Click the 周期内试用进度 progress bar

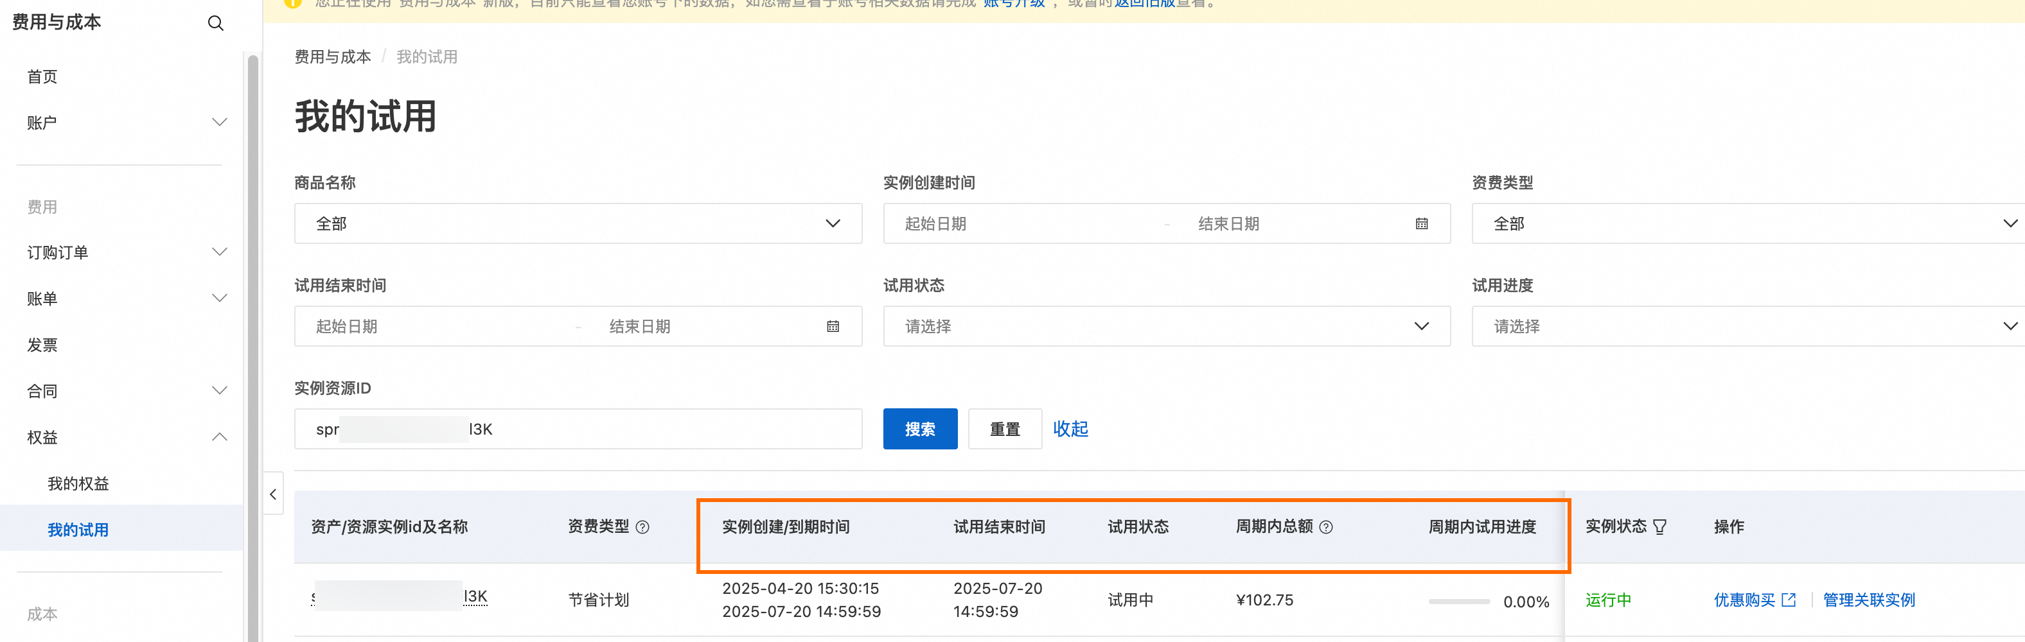tap(1459, 602)
